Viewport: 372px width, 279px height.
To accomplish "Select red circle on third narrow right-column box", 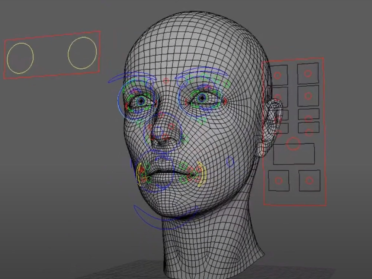I will [308, 119].
